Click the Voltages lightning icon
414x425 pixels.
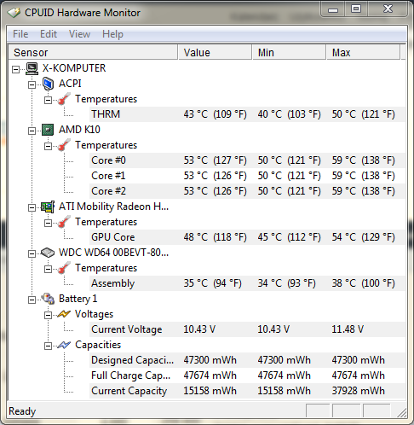coord(64,314)
